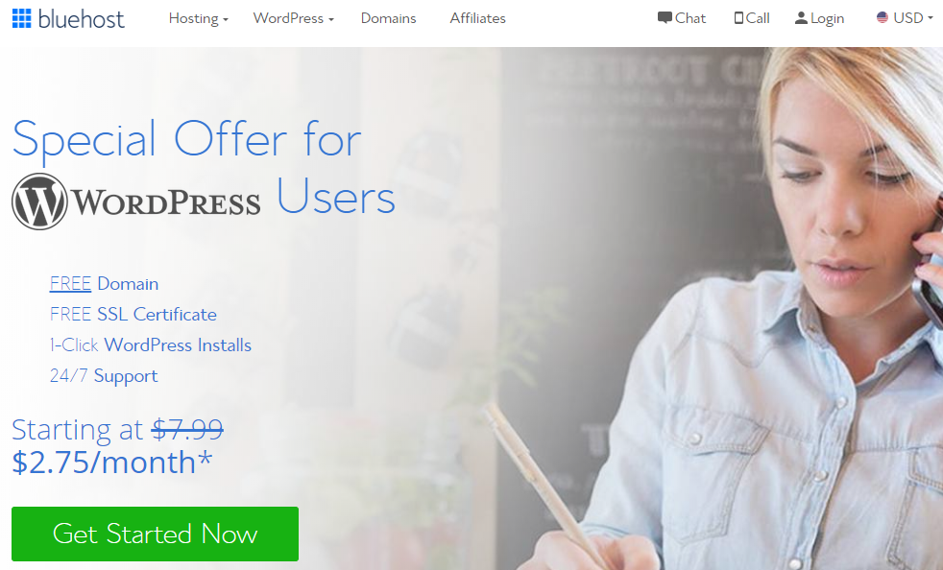
Task: Click the $2.75/month price text
Action: pos(111,463)
